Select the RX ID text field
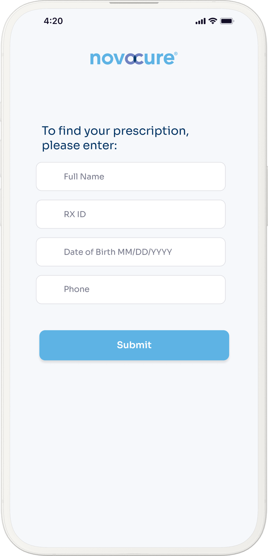 coord(131,214)
